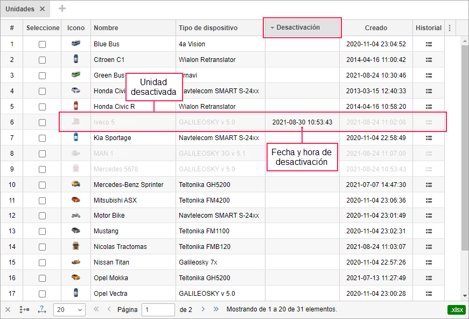Image resolution: width=469 pixels, height=319 pixels.
Task: Open history for Nicolas Tractomas
Action: pyautogui.click(x=429, y=247)
